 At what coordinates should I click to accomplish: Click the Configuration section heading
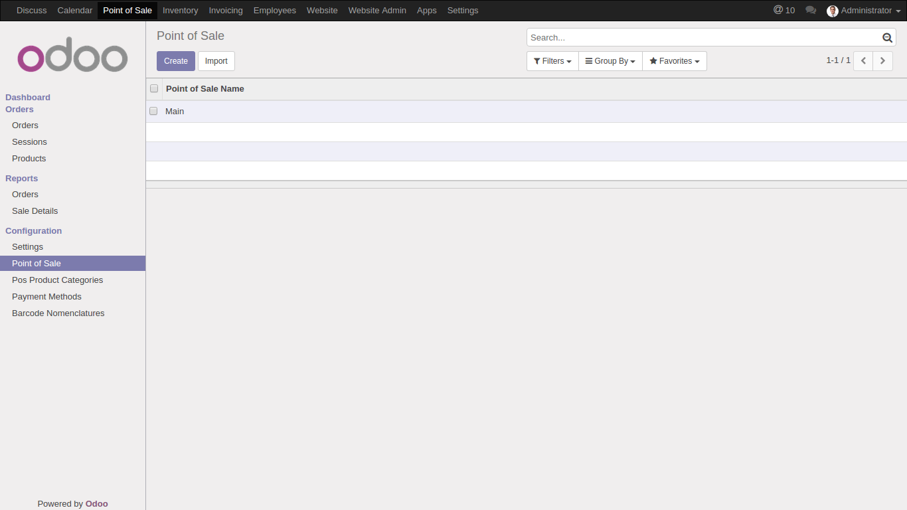coord(34,231)
